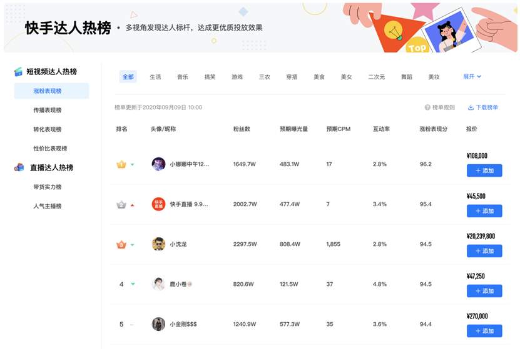Viewport: 520px width, 349px height.
Task: Click the silver crown rank 2 icon
Action: pos(121,204)
